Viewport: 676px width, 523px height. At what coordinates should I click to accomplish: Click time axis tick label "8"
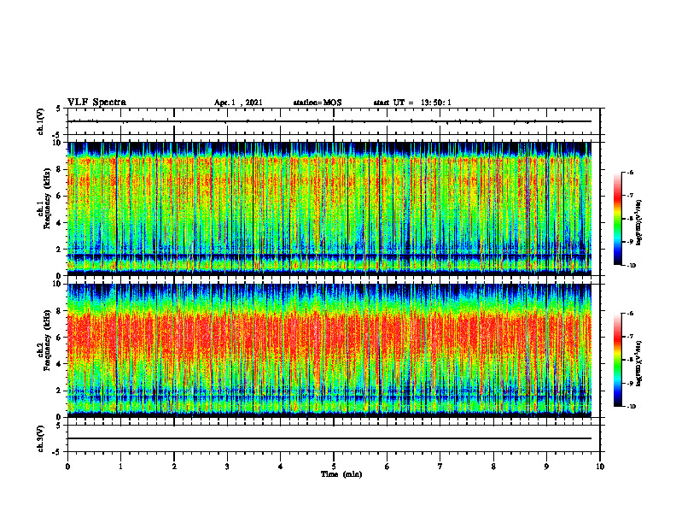pos(493,467)
